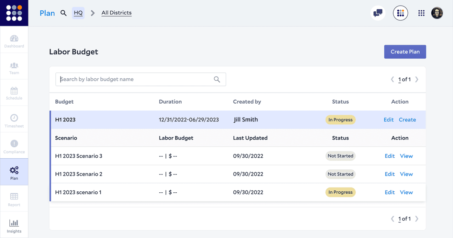Image resolution: width=453 pixels, height=238 pixels.
Task: Click the In Progress status badge for H1 2023
Action: [340, 119]
